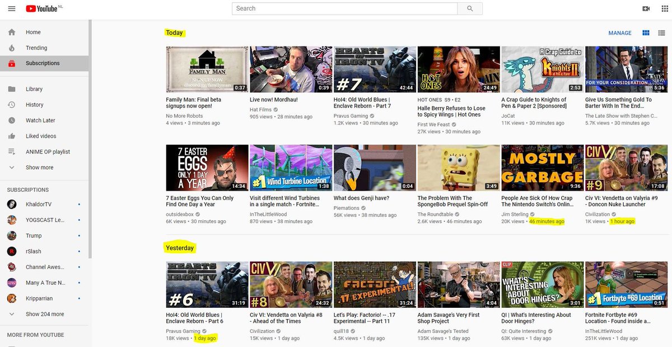Click the Hat Films channel name
This screenshot has width=672, height=347.
coord(261,110)
